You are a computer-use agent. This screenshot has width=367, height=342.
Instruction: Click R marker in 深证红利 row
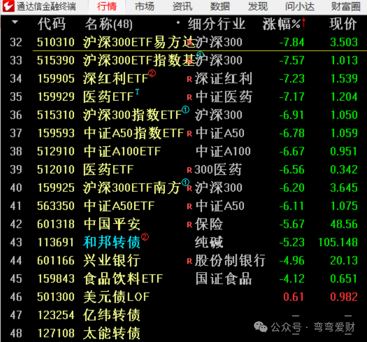(x=189, y=79)
